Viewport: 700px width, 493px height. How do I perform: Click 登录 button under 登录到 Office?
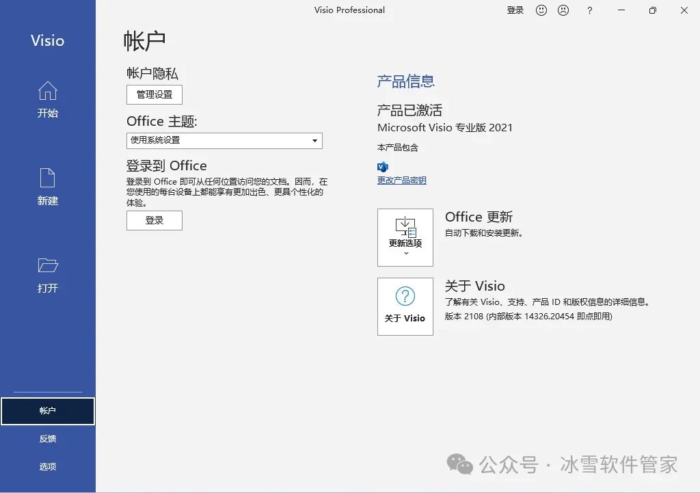click(x=154, y=221)
